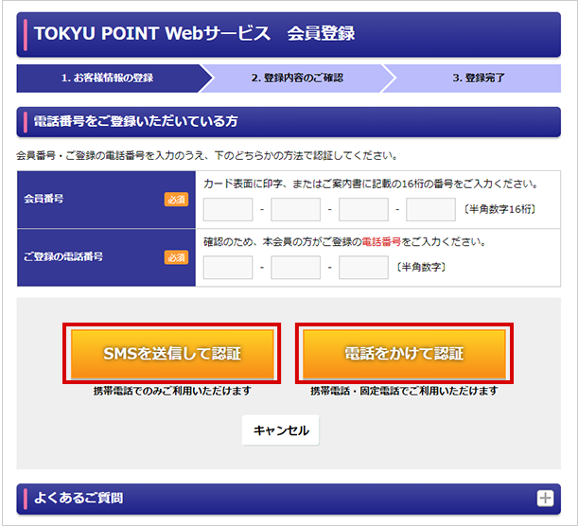Click the 必須 badge beside ご登録の電話番号
578x526 pixels.
[176, 257]
